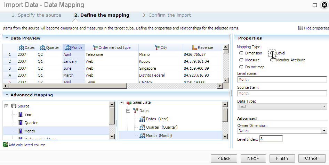Screen dimensions: 329x165
Task: Click the Finish button
Action: (282, 158)
